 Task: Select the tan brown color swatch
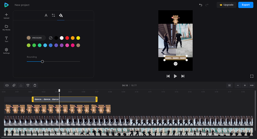(78, 45)
